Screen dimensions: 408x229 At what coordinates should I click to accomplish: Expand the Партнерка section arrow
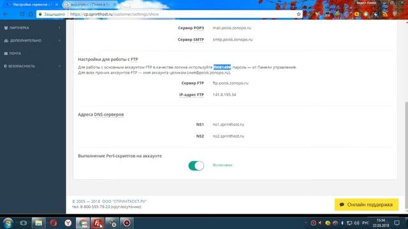[59, 28]
